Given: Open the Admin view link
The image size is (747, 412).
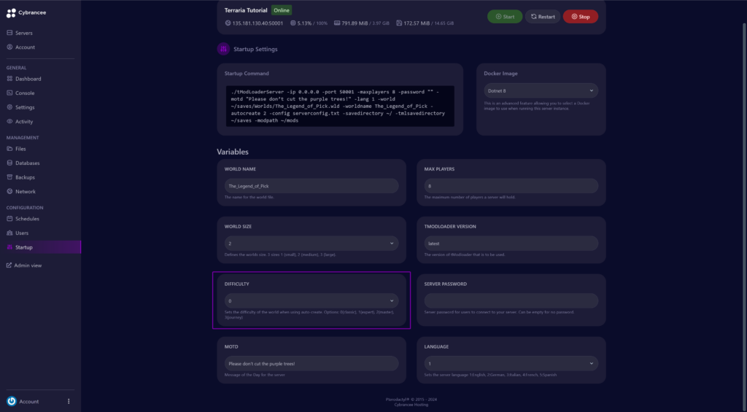Looking at the screenshot, I should (28, 265).
